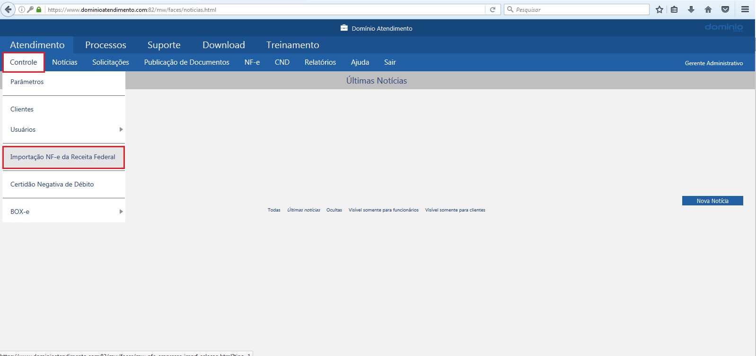The width and height of the screenshot is (756, 356).
Task: Click the Últimas Notícias heading
Action: (377, 81)
